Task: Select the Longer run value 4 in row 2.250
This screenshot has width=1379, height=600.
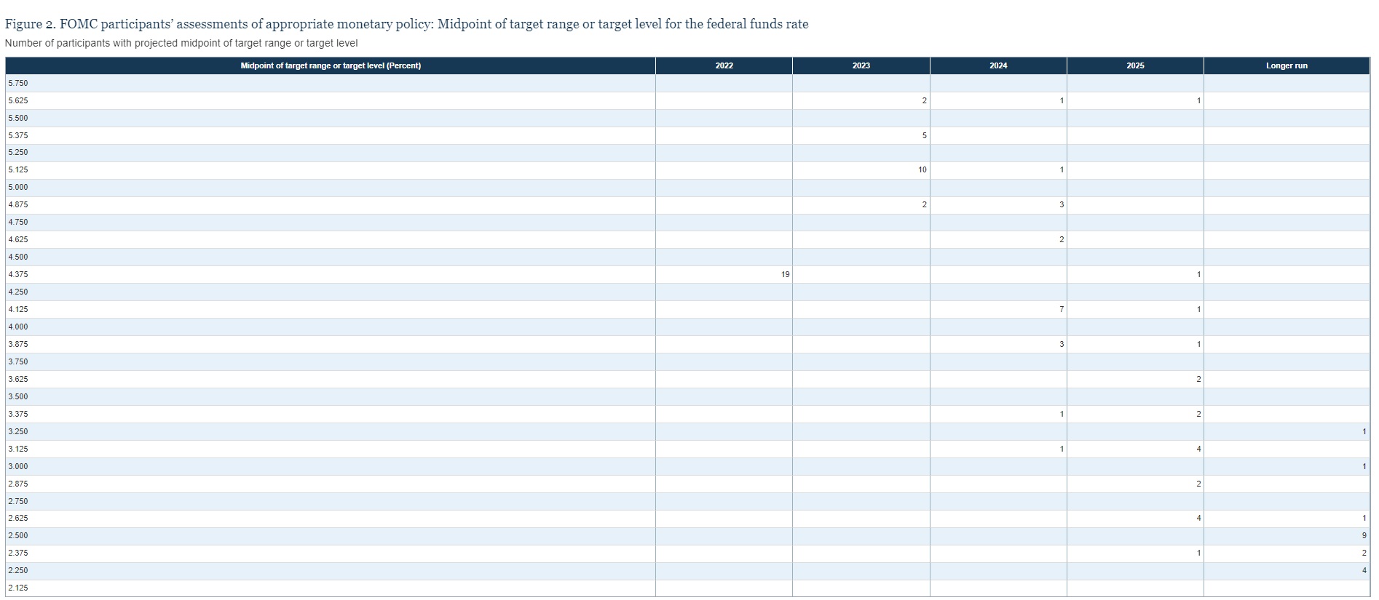Action: coord(1364,570)
